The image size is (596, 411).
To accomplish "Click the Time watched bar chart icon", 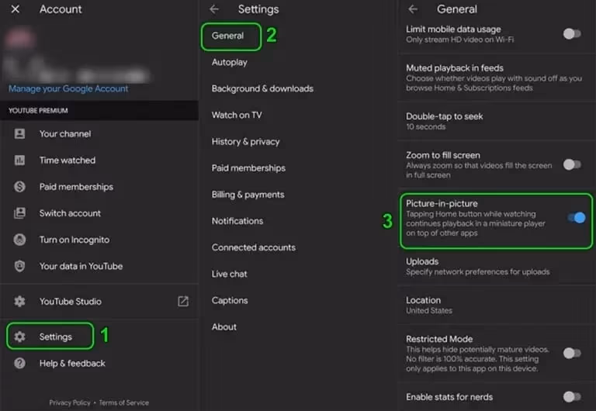I will click(20, 161).
